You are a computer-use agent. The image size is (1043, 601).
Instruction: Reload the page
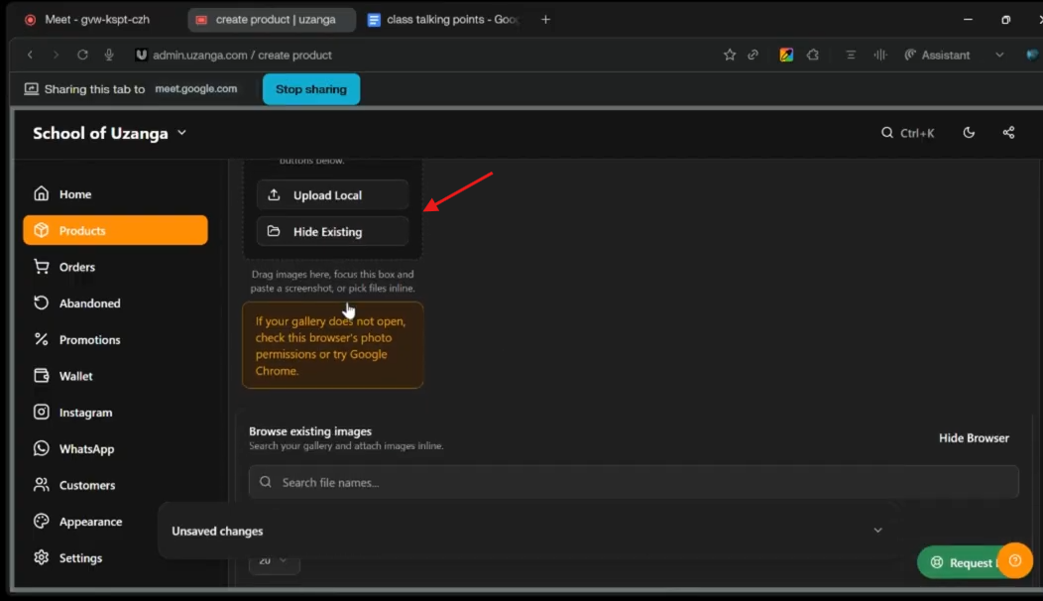pos(82,55)
